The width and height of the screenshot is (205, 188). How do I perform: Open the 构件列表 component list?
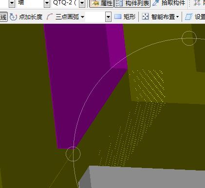pos(132,3)
